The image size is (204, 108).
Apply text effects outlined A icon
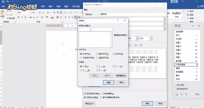click(x=42, y=17)
